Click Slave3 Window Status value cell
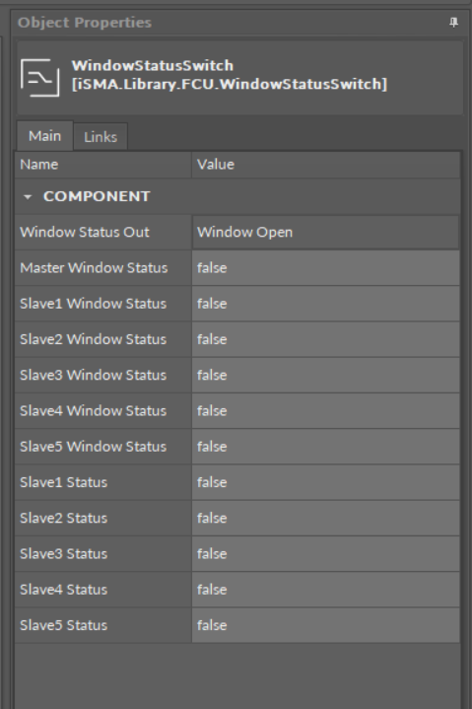This screenshot has height=709, width=472. (325, 375)
